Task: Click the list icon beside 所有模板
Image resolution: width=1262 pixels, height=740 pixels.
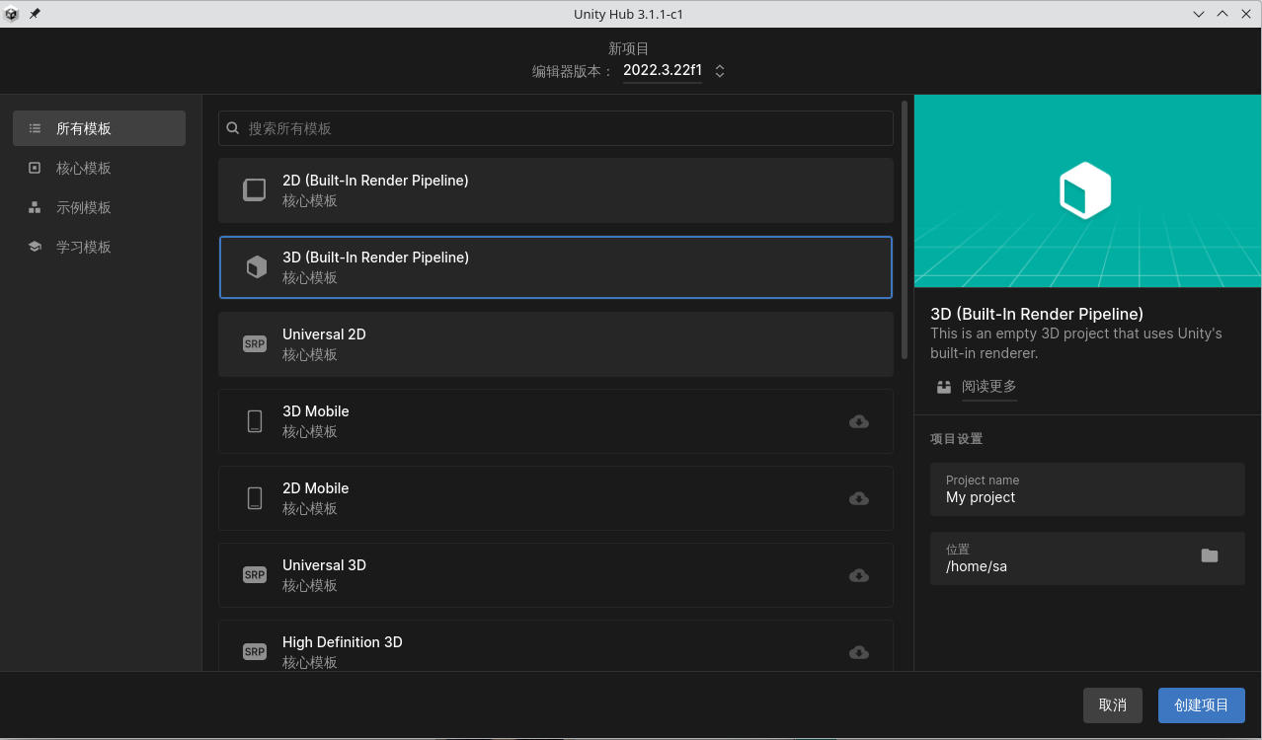Action: pos(35,128)
